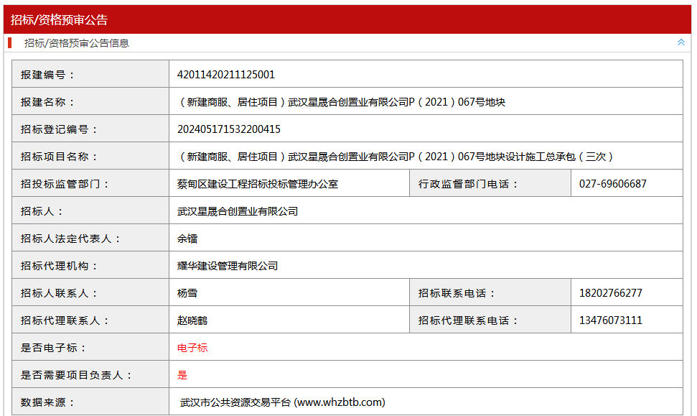Image resolution: width=697 pixels, height=416 pixels.
Task: Click the agent phone number 13476073111
Action: coord(610,320)
